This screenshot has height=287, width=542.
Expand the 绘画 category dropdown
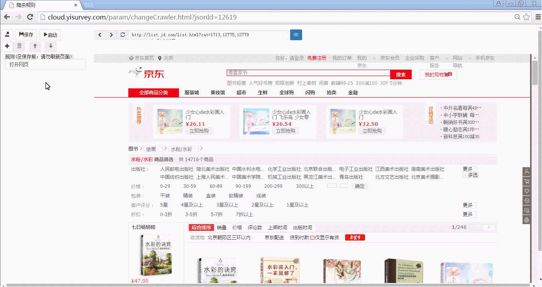pyautogui.click(x=153, y=149)
